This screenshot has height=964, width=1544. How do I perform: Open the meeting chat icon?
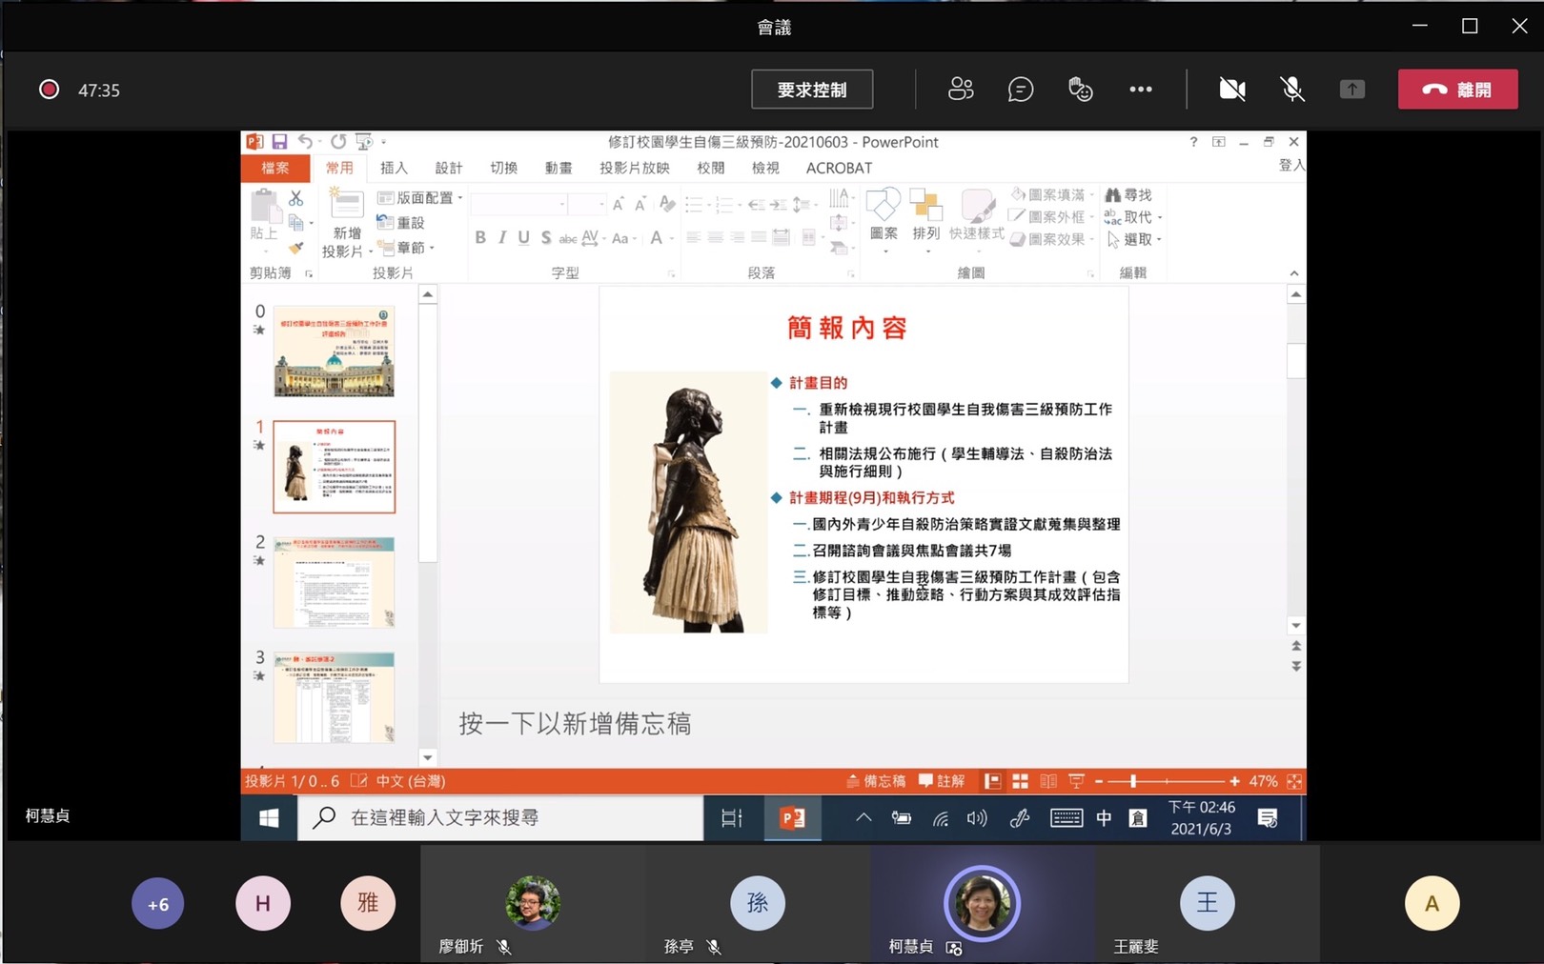[1020, 90]
